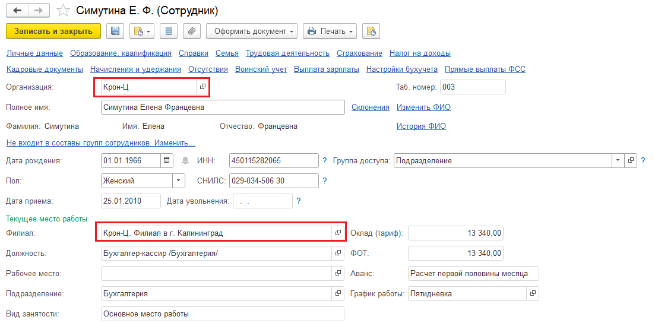Open the Печать print menu
Screen dimensions: 655x323
pyautogui.click(x=330, y=31)
